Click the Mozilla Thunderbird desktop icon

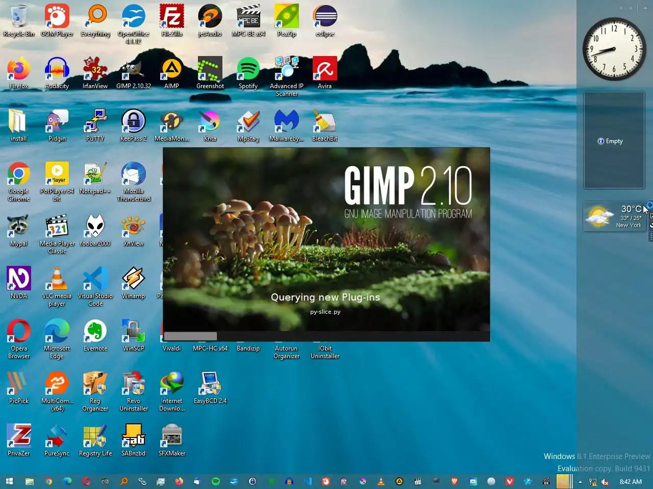pyautogui.click(x=134, y=182)
